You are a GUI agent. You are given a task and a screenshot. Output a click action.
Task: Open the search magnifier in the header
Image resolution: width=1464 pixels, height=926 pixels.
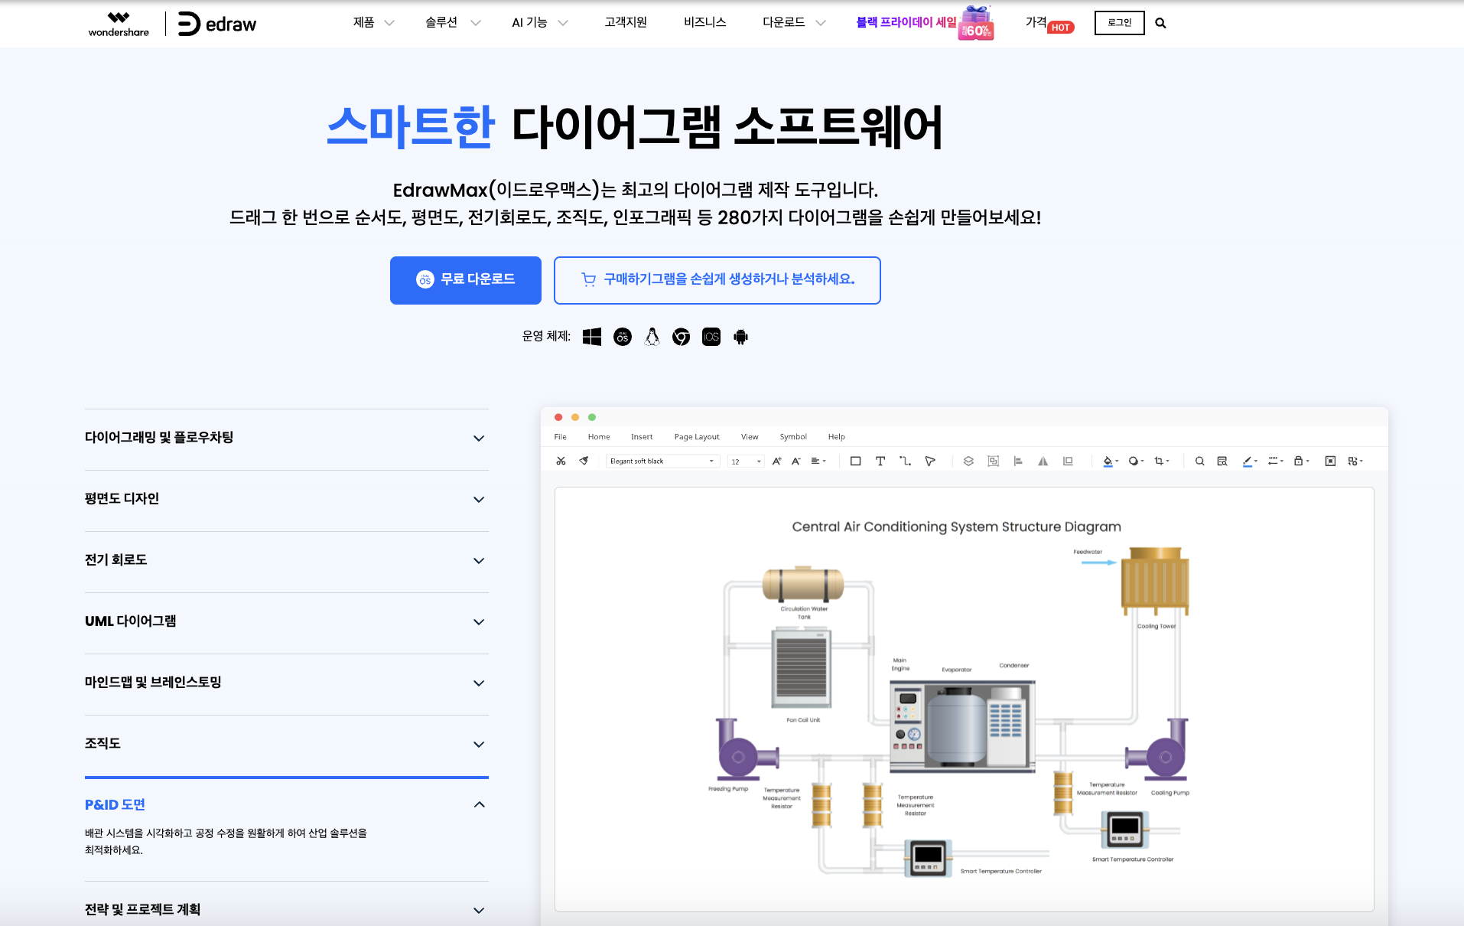(x=1160, y=23)
